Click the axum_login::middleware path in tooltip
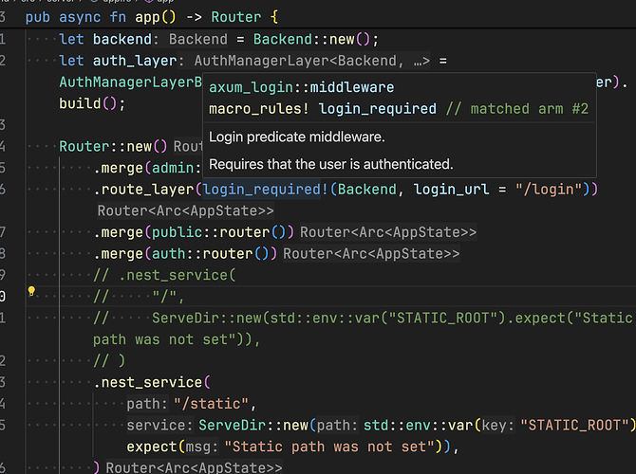636x474 pixels. pos(301,87)
